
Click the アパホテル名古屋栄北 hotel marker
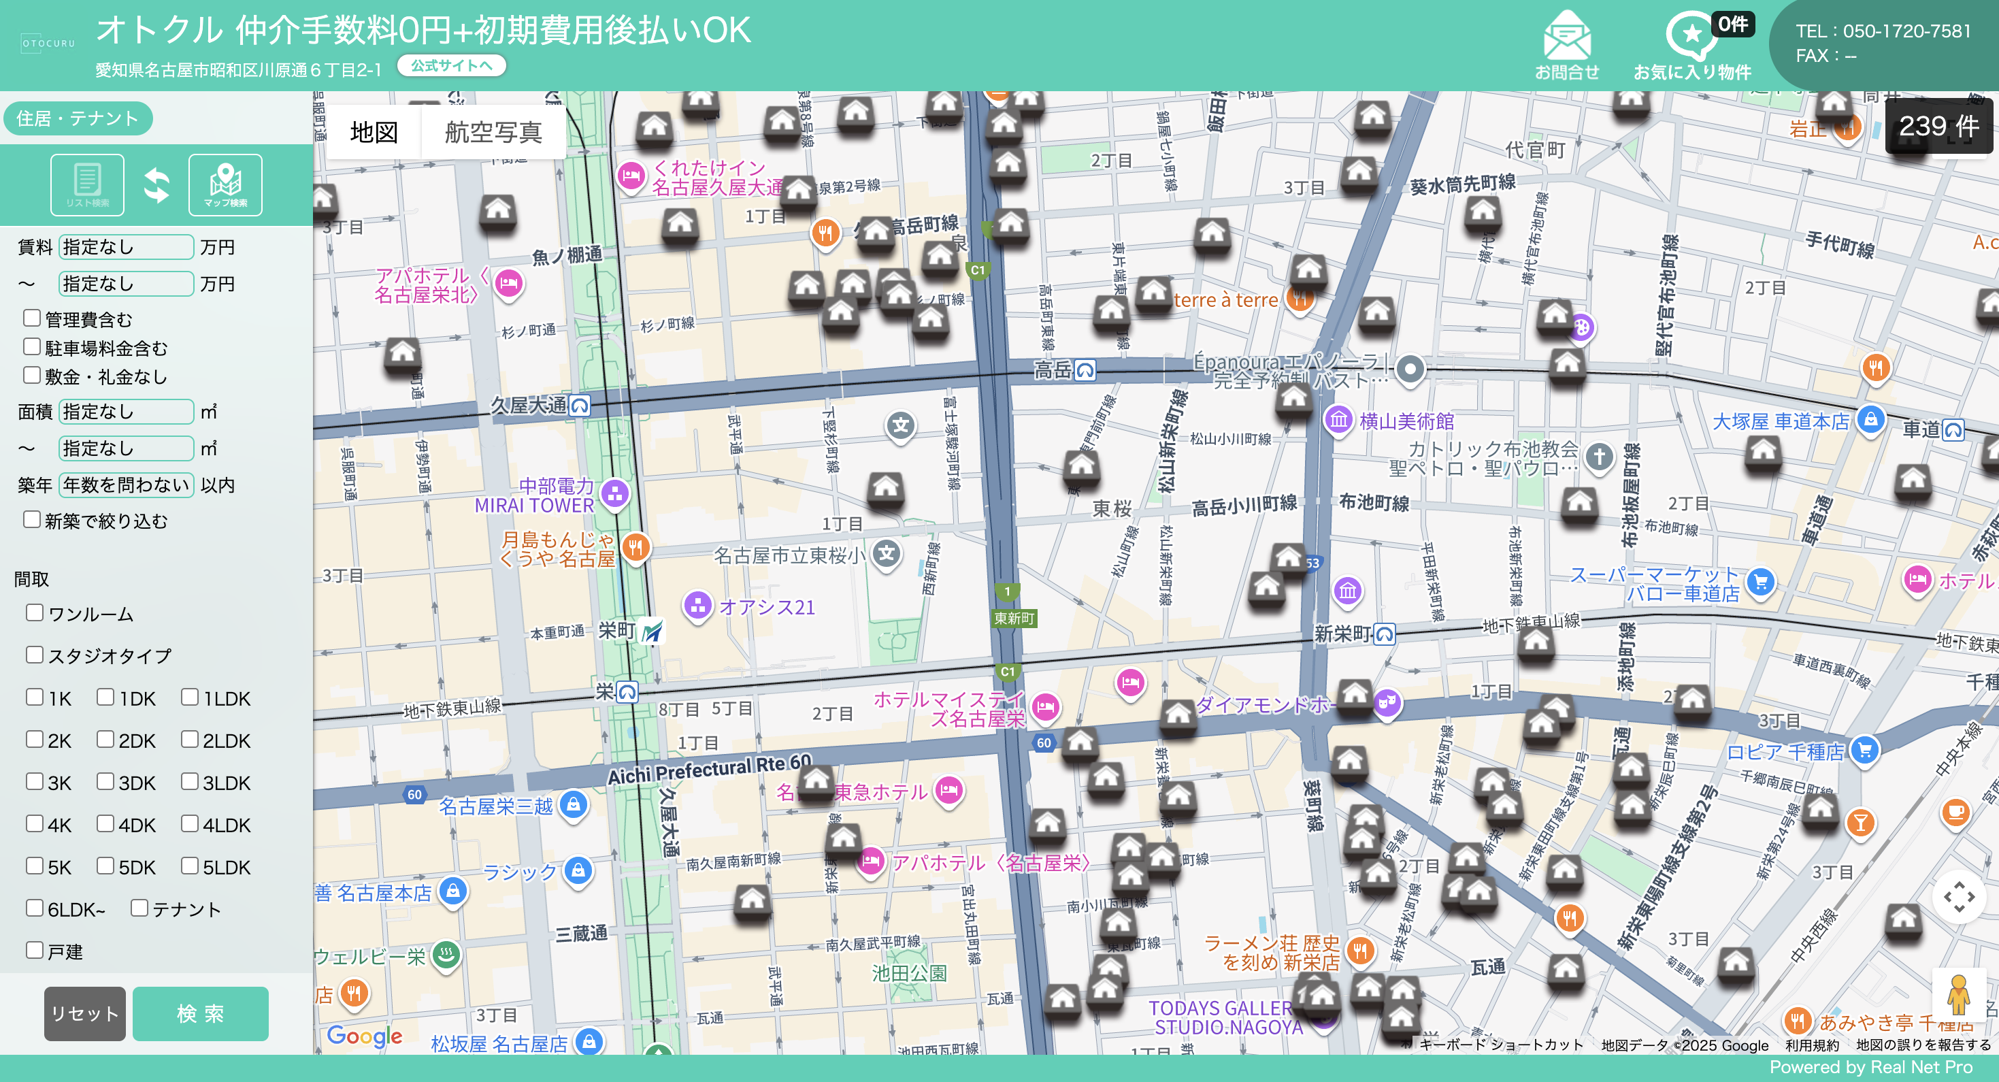(x=508, y=283)
